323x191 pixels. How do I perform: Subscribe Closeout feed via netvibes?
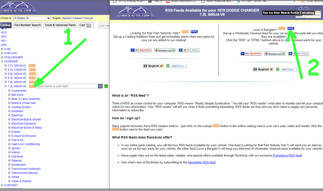coord(286,69)
